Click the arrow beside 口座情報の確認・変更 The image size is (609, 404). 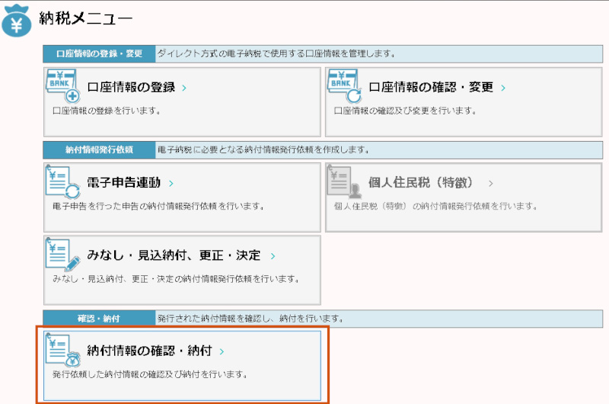tap(503, 88)
